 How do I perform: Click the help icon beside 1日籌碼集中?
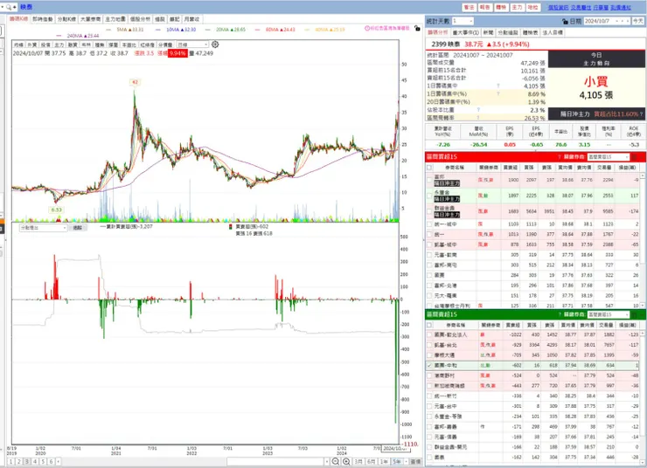498,86
